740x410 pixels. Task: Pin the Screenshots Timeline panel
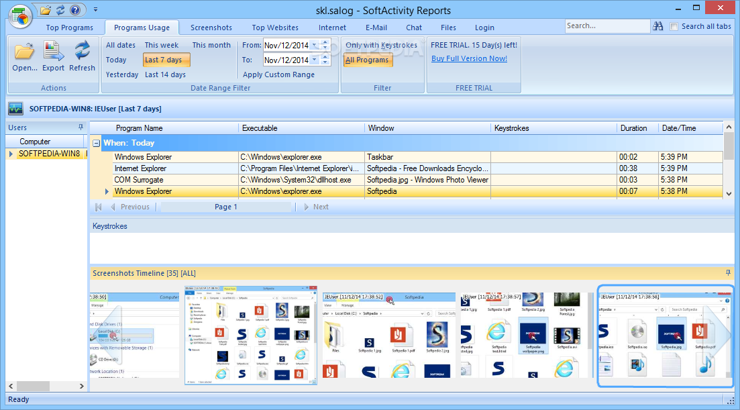click(x=728, y=272)
